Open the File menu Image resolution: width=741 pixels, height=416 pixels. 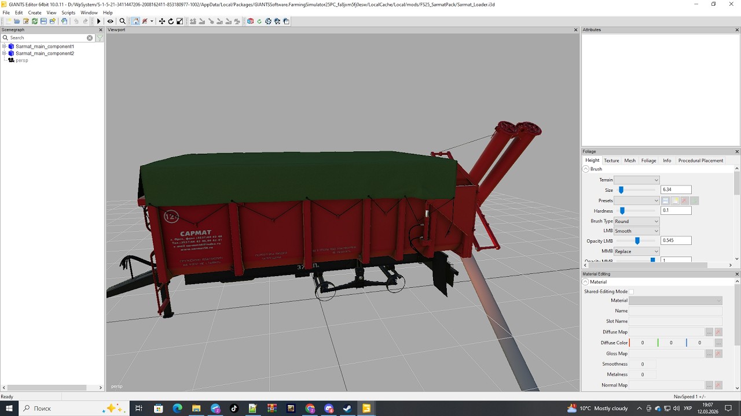click(x=6, y=13)
